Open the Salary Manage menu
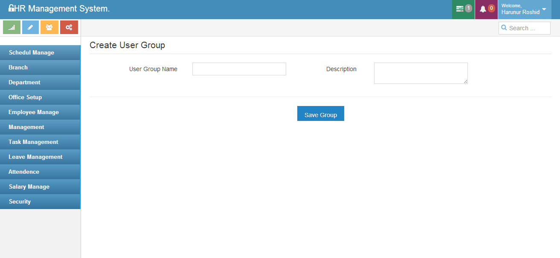The height and width of the screenshot is (258, 560). point(29,187)
